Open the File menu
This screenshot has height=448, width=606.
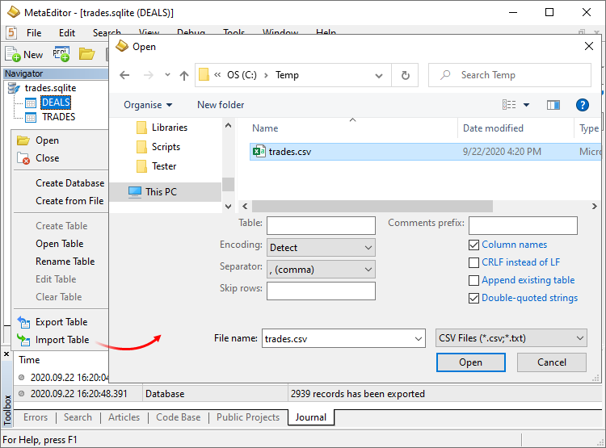[x=34, y=33]
